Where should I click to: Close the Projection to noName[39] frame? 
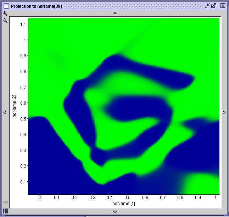[223, 6]
